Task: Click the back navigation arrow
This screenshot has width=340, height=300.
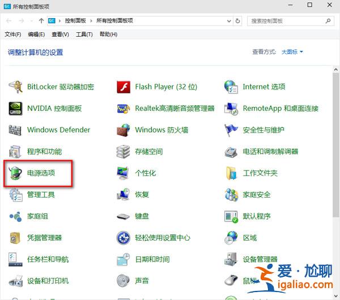Action: tap(8, 21)
